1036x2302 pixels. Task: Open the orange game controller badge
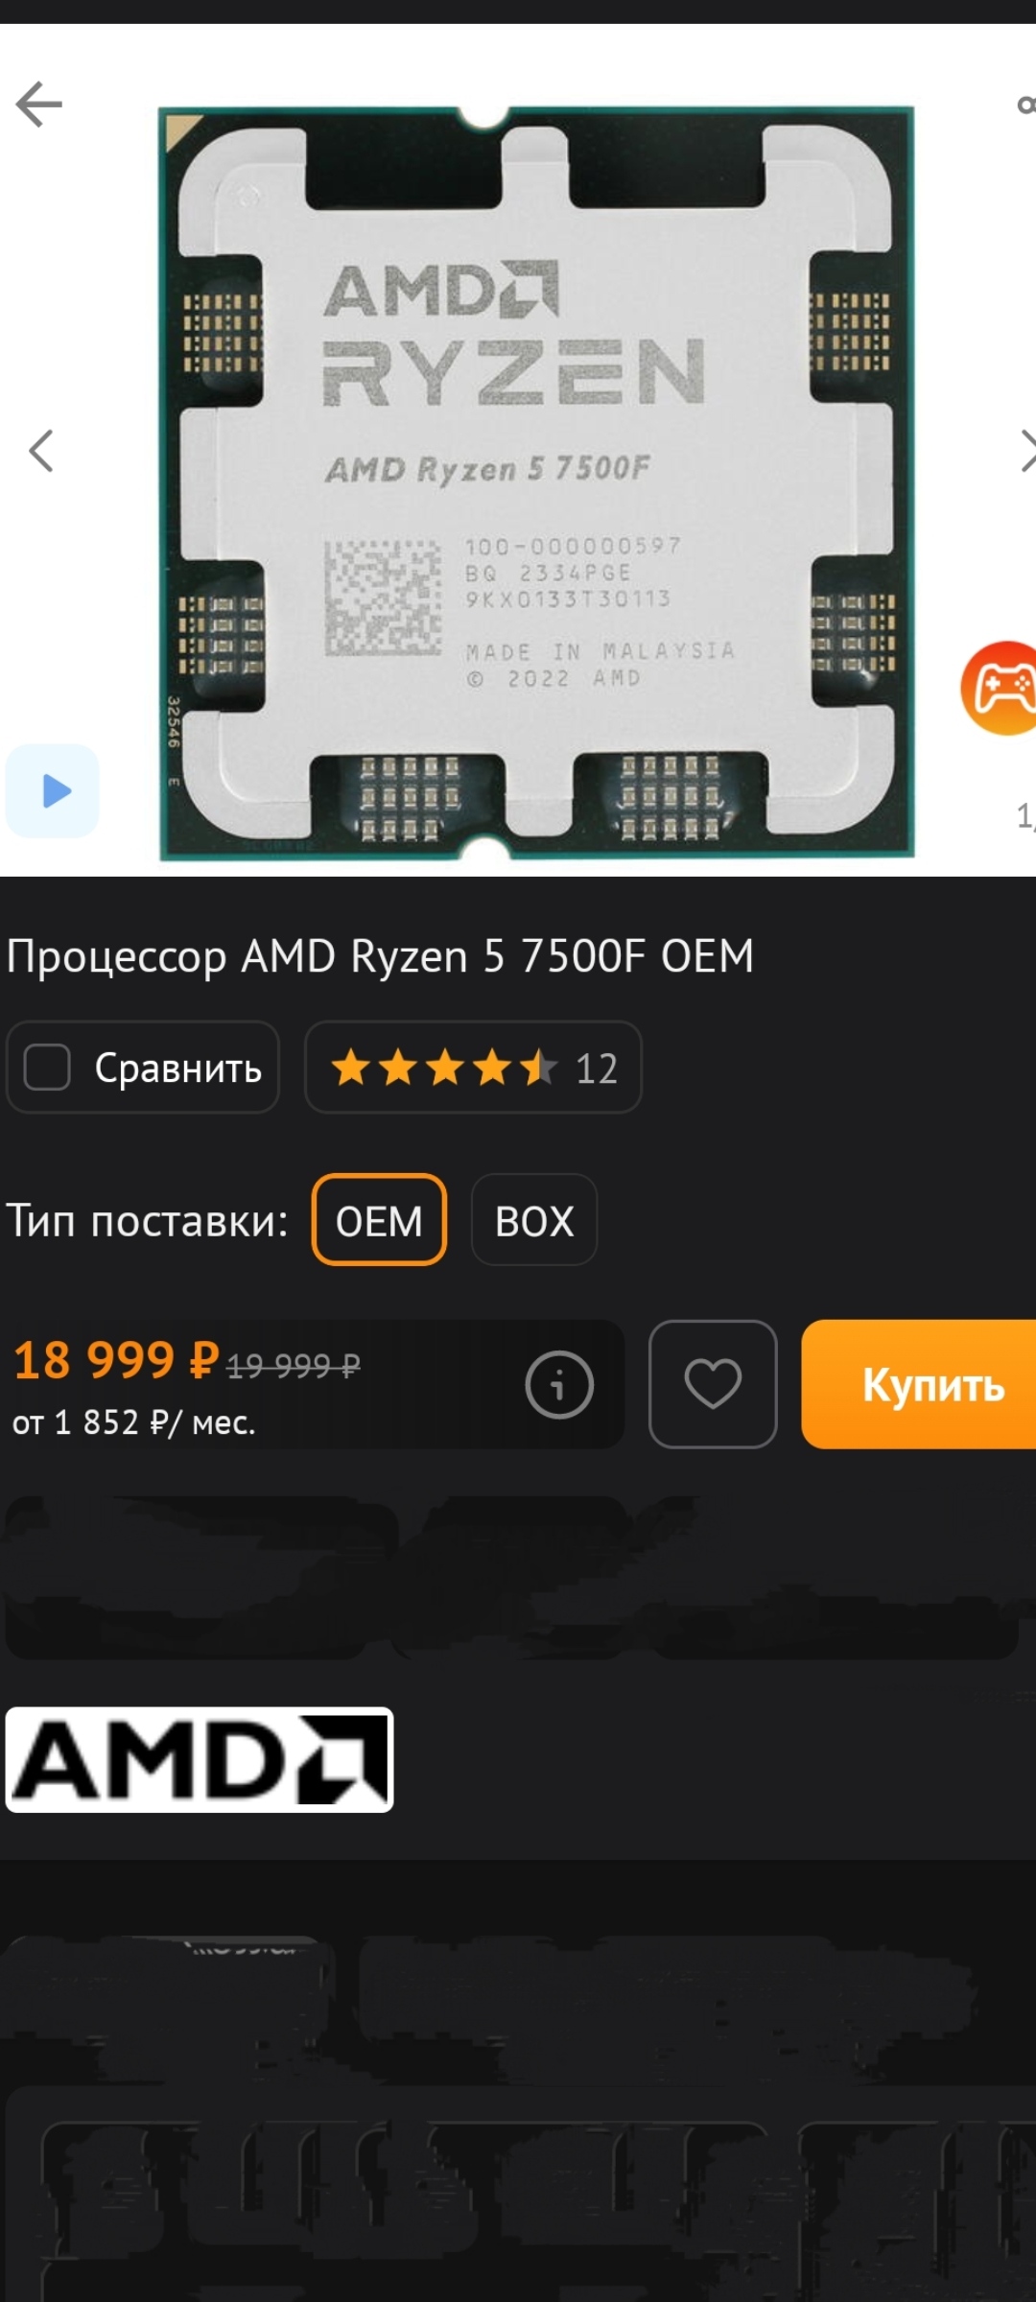pos(1000,688)
